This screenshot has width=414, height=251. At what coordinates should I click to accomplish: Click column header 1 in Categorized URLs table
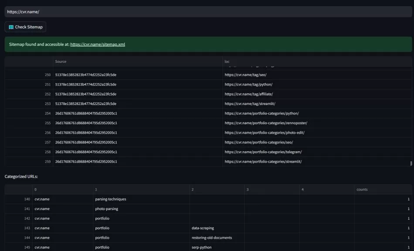click(95, 189)
